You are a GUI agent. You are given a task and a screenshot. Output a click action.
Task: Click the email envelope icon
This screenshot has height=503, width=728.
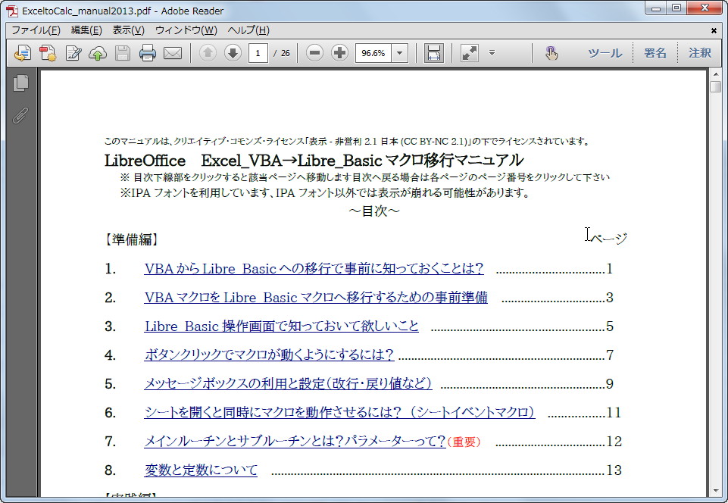(173, 54)
